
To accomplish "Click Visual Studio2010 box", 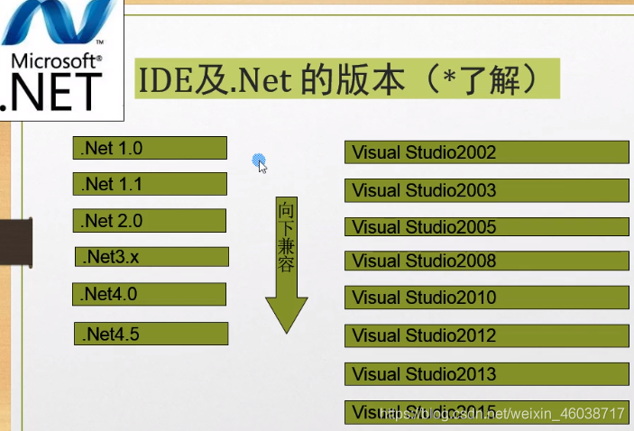I will tap(487, 298).
